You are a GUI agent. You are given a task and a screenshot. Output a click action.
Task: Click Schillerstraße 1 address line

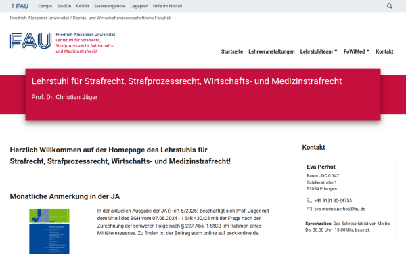[x=321, y=182]
